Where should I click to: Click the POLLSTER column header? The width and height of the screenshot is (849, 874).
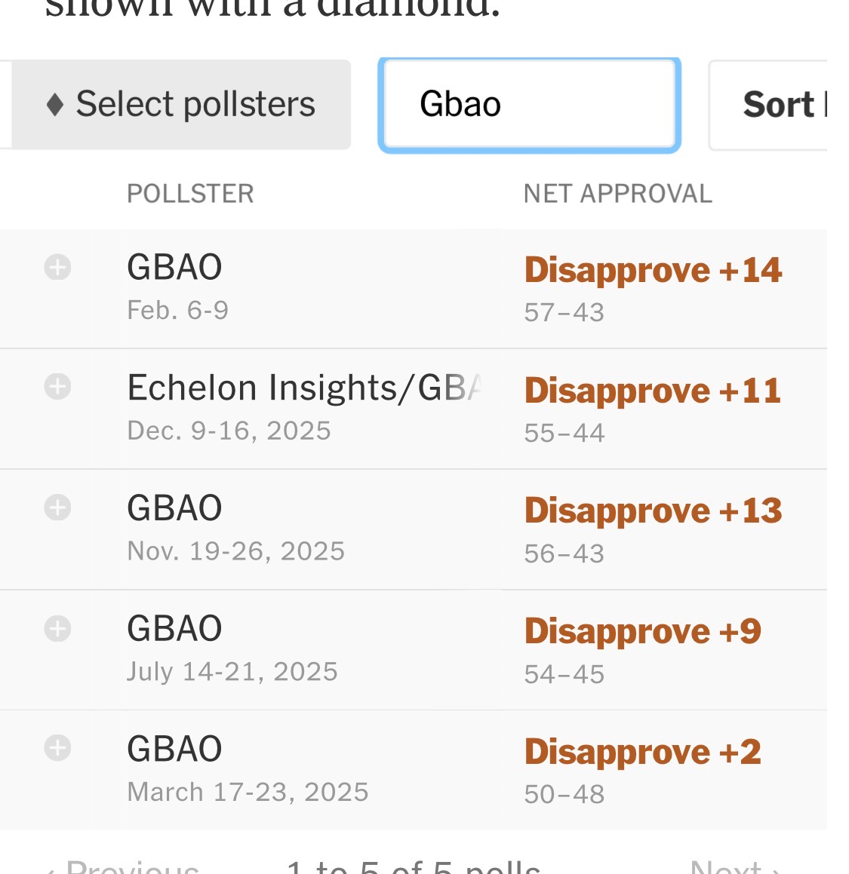pyautogui.click(x=190, y=194)
